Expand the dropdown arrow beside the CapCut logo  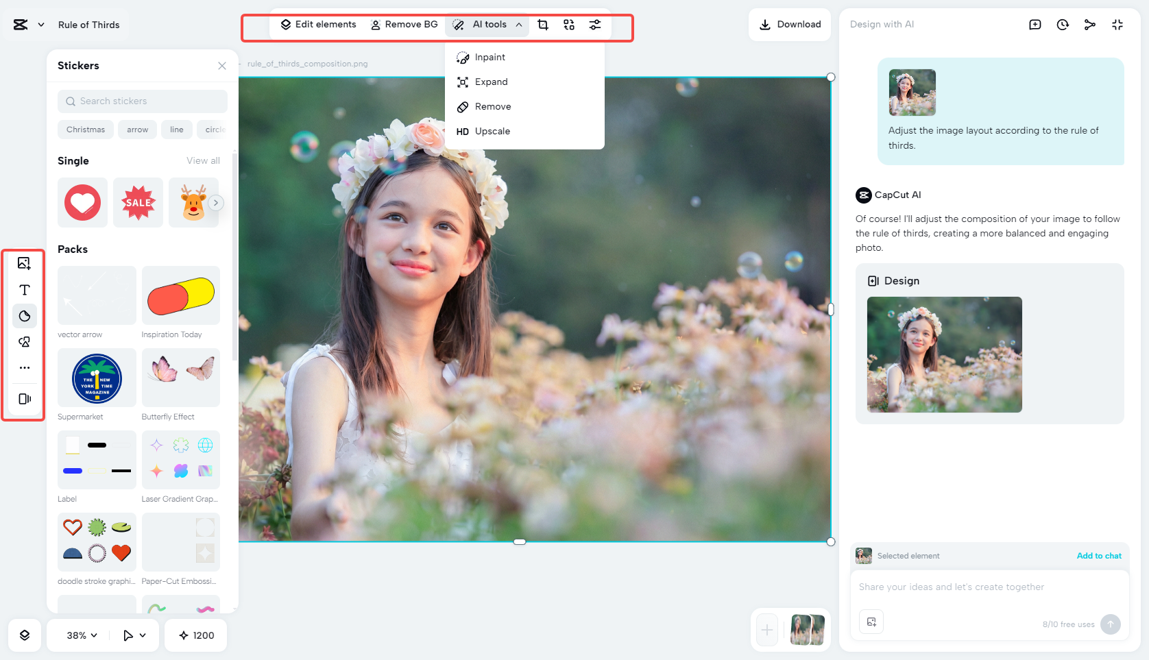coord(41,25)
